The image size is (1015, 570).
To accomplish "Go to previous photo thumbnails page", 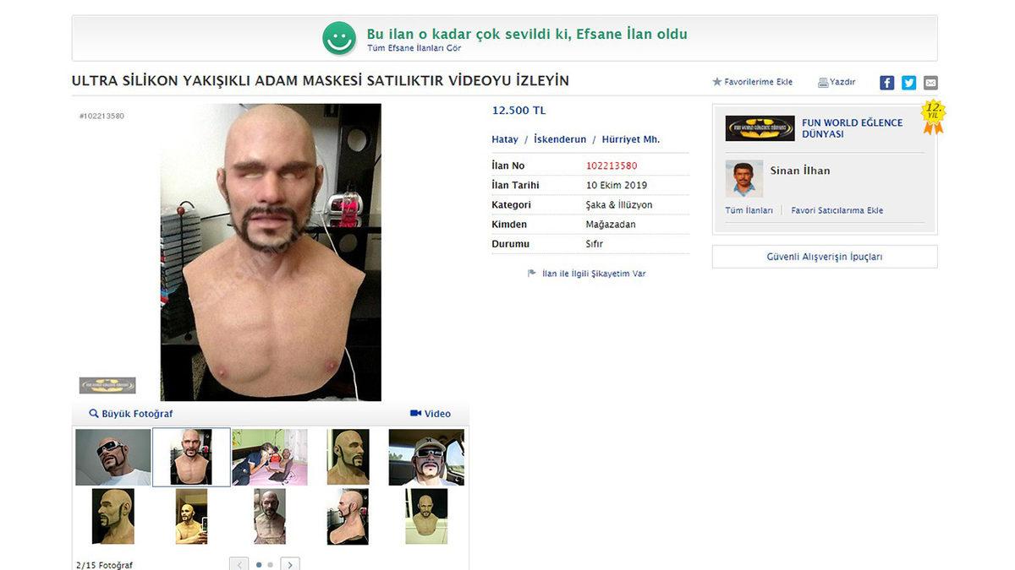I will point(239,564).
